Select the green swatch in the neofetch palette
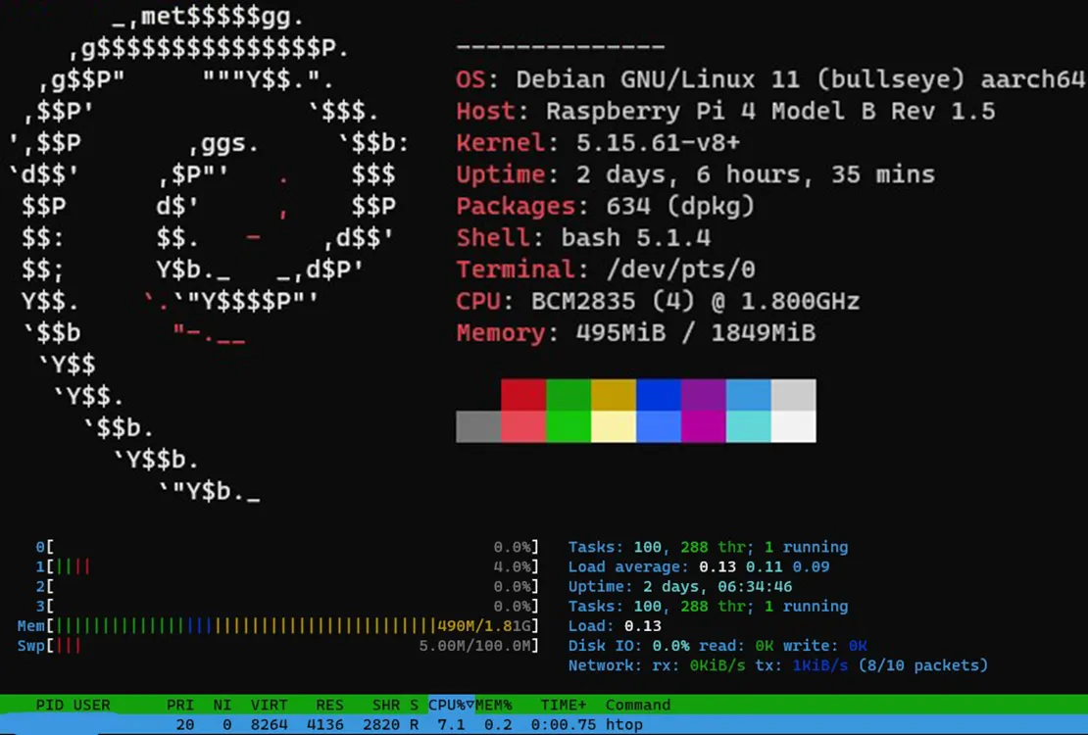The image size is (1088, 735). click(x=569, y=392)
